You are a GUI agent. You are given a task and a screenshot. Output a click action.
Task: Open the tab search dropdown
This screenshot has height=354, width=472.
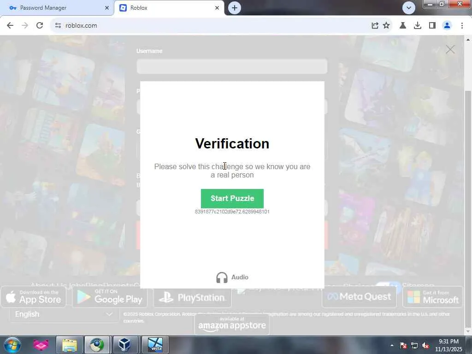[x=408, y=8]
